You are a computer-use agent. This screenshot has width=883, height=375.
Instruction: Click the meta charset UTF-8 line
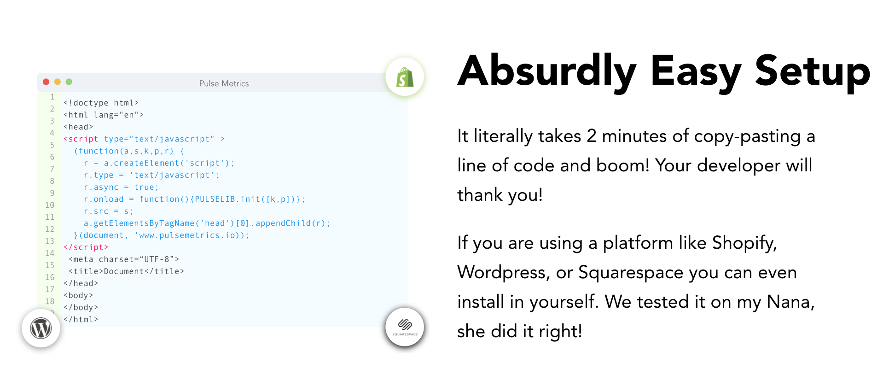pos(123,259)
